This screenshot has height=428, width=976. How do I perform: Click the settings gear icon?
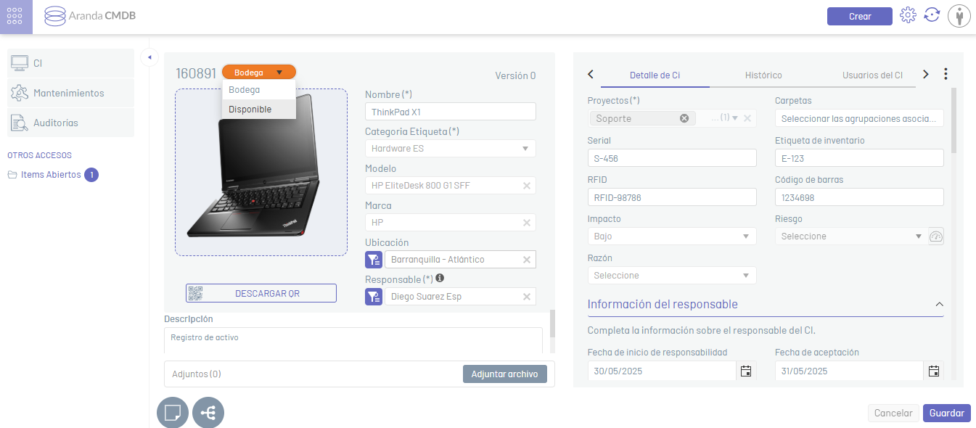(x=908, y=15)
